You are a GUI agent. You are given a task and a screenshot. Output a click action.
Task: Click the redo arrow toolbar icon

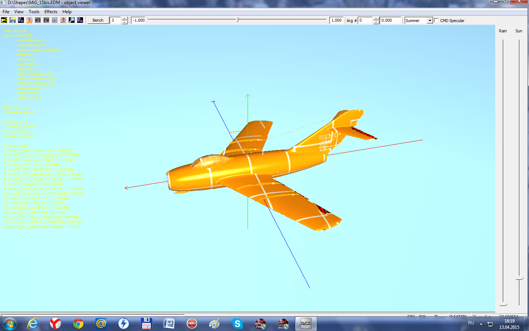(46, 20)
